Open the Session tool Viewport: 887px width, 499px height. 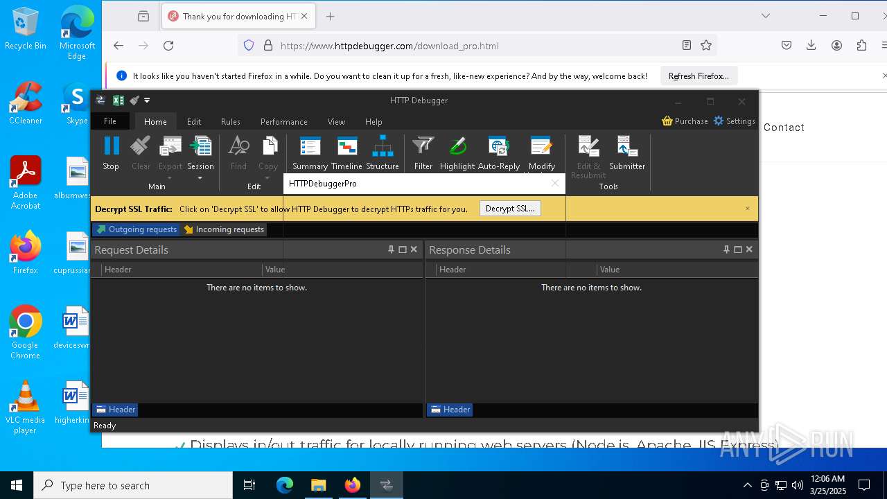click(200, 153)
